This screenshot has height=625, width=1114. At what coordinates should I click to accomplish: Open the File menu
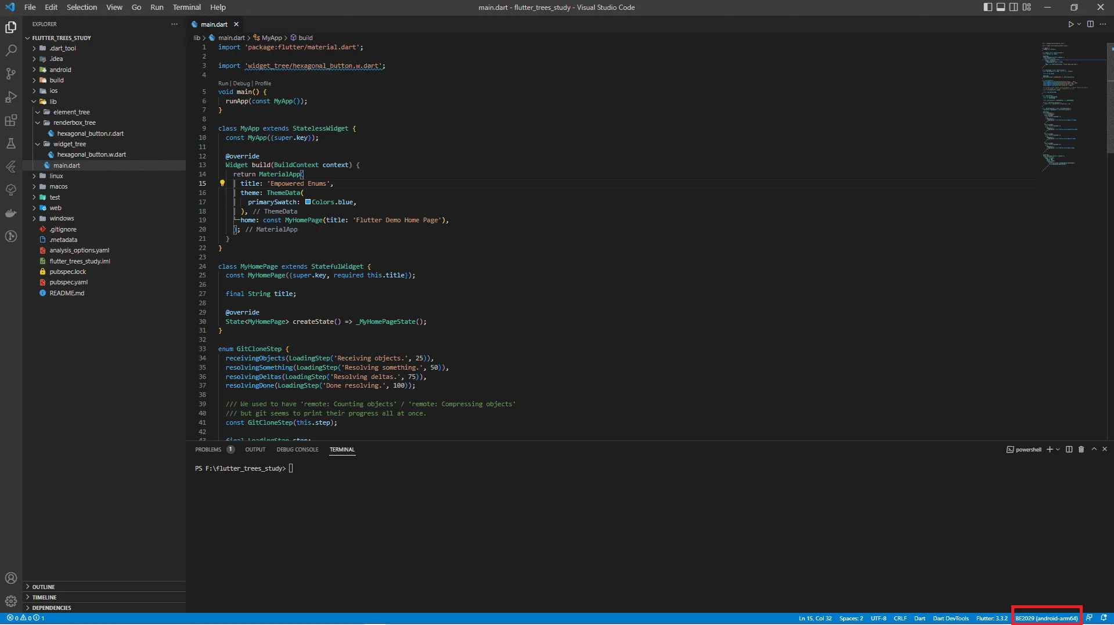pos(30,8)
